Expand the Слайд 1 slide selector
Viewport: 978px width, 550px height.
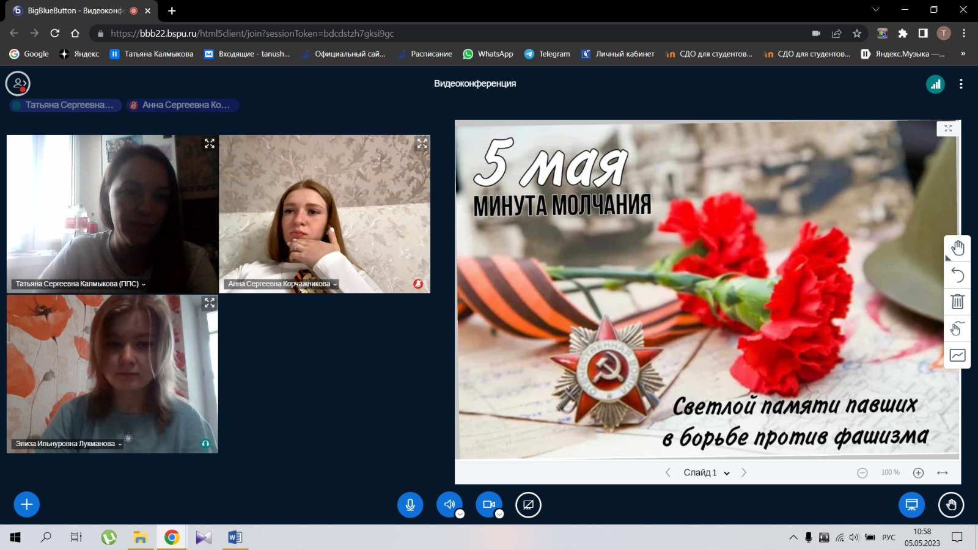point(706,472)
